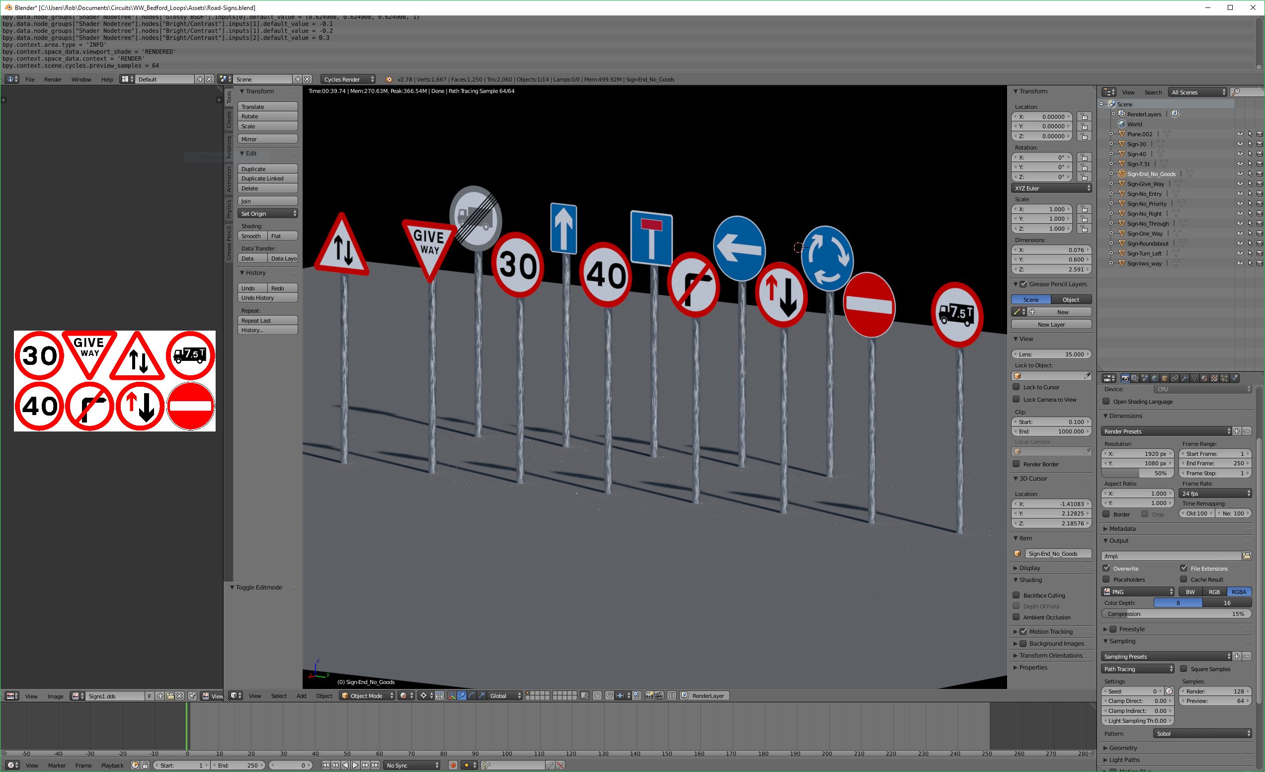Click the New Layer grease pencil button
1265x772 pixels.
coord(1051,324)
